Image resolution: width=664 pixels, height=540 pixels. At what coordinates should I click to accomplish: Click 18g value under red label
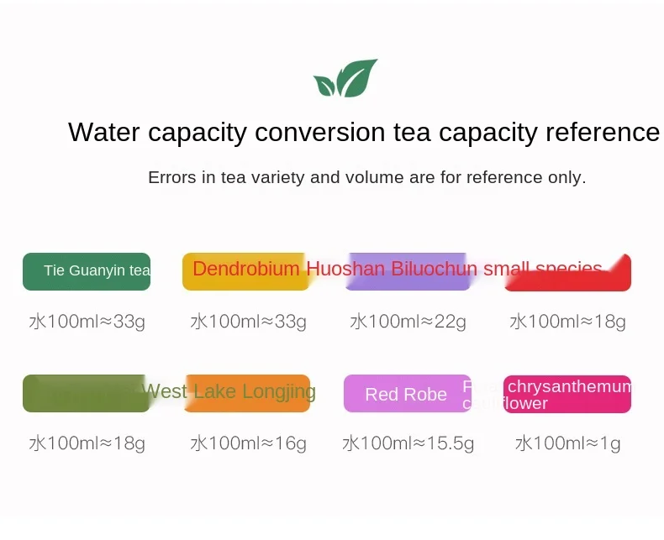click(x=568, y=322)
